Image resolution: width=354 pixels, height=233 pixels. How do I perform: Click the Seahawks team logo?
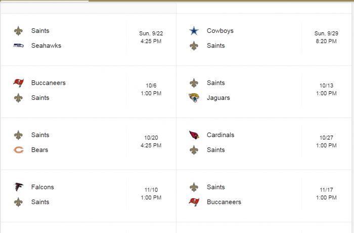(19, 45)
